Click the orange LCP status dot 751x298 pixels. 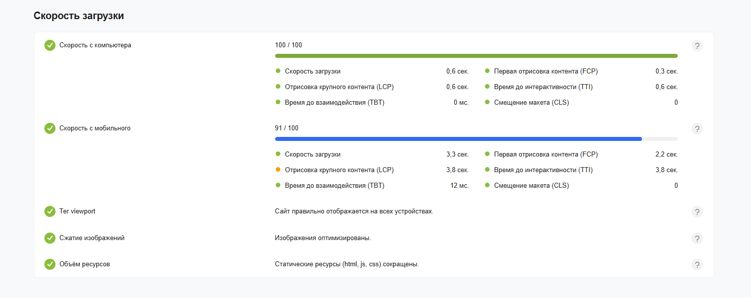[x=278, y=170]
